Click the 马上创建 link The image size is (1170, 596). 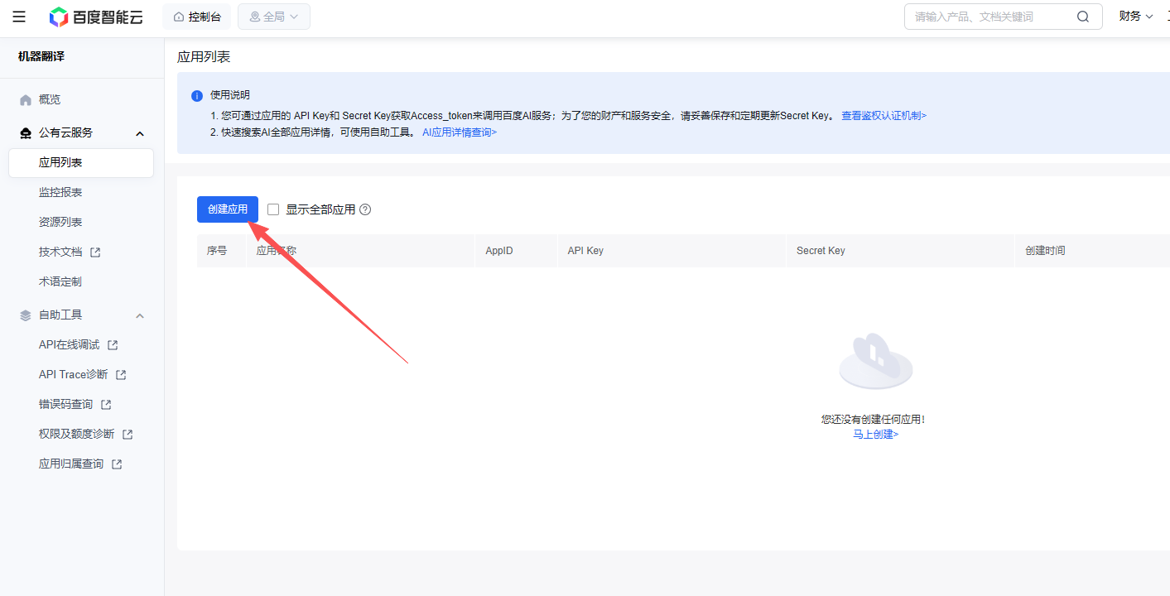coord(875,434)
